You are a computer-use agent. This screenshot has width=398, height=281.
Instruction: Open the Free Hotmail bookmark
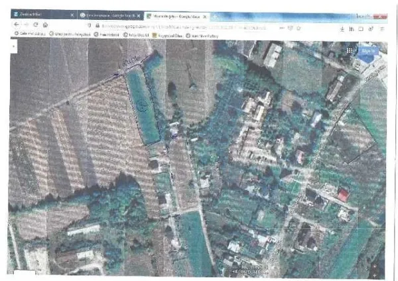coord(107,34)
